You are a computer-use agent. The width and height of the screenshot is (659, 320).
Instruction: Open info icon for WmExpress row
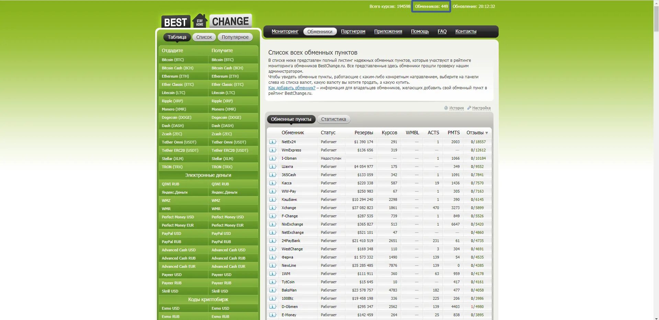[273, 150]
